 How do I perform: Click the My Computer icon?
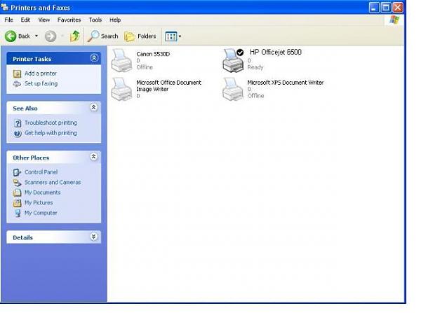pos(18,213)
